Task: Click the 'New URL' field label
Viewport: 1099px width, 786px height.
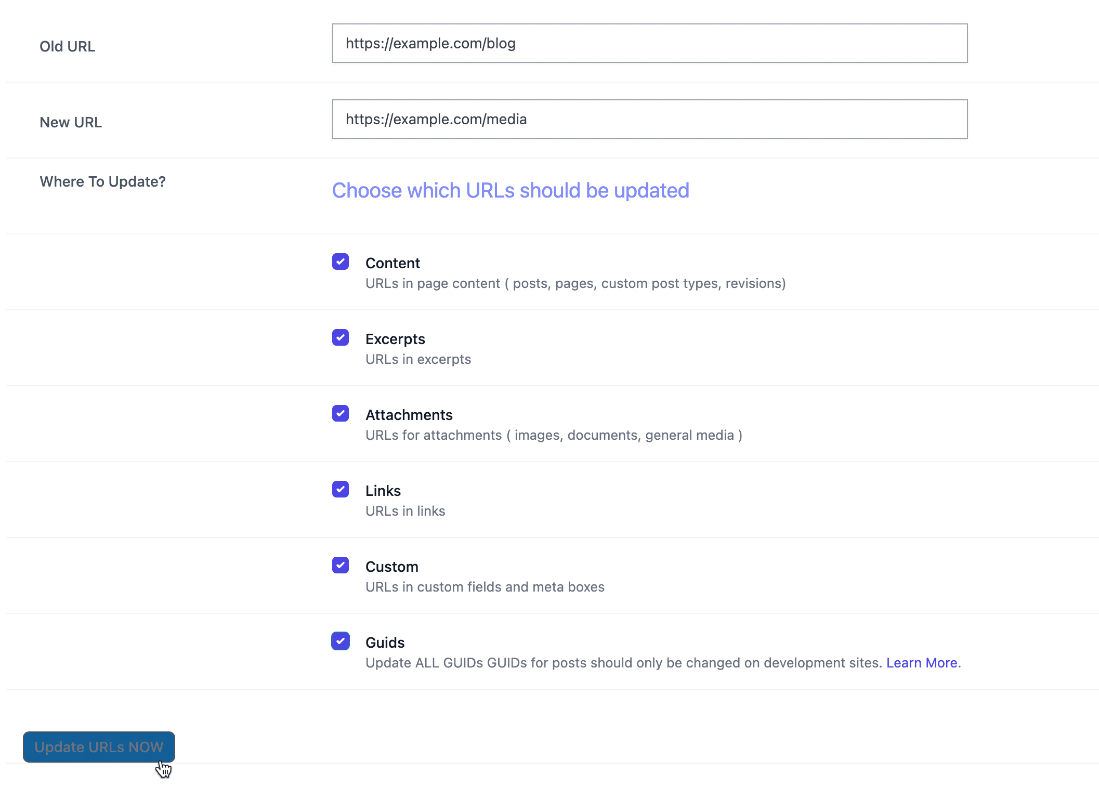Action: [x=71, y=122]
